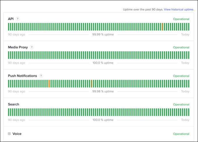The width and height of the screenshot is (198, 142).
Task: Click the help icon next to API
Action: coord(18,19)
